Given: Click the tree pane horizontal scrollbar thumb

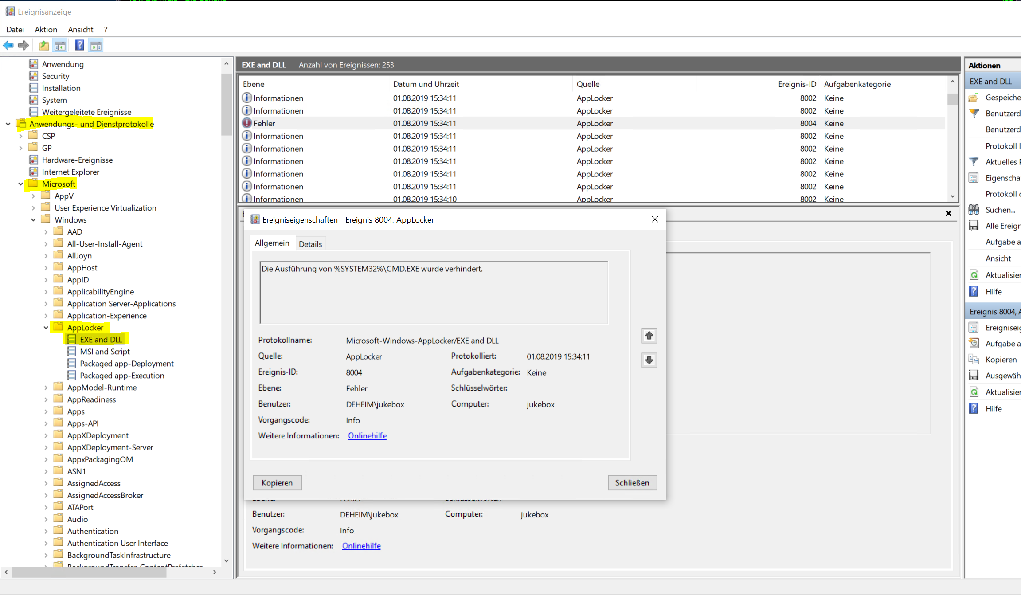Looking at the screenshot, I should [90, 572].
